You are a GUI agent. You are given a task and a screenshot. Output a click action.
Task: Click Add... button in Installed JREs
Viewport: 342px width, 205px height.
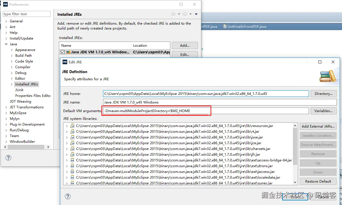point(185,46)
